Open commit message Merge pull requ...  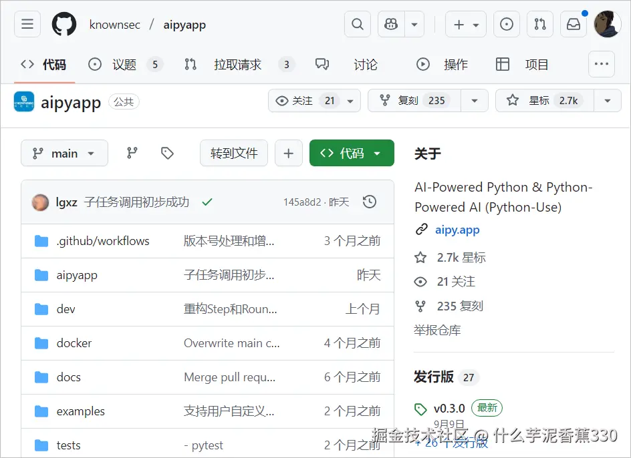point(230,377)
